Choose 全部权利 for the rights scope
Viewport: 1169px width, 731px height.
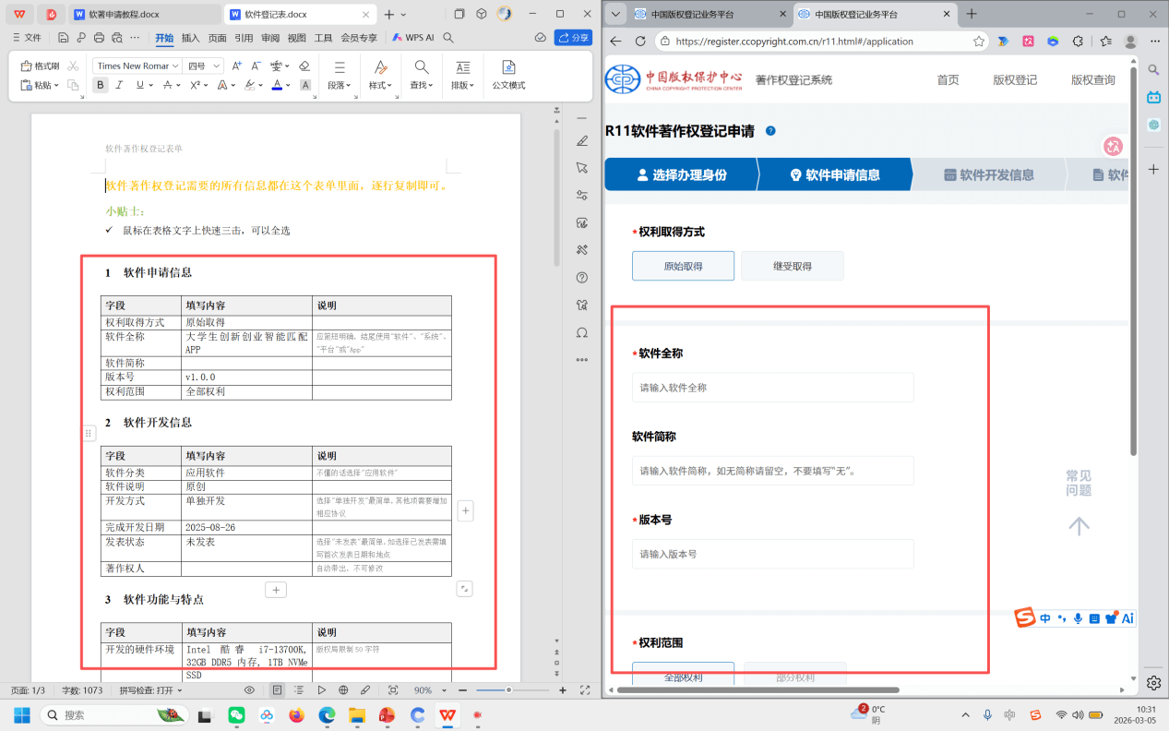[682, 677]
